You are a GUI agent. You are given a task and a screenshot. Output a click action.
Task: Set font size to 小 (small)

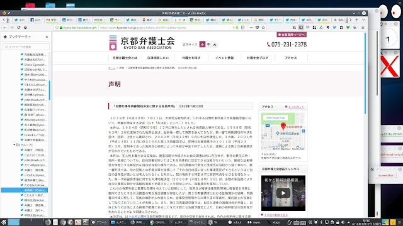(x=202, y=45)
